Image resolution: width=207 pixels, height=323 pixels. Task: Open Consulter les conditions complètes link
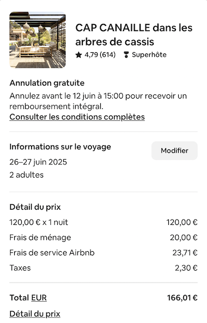click(77, 117)
